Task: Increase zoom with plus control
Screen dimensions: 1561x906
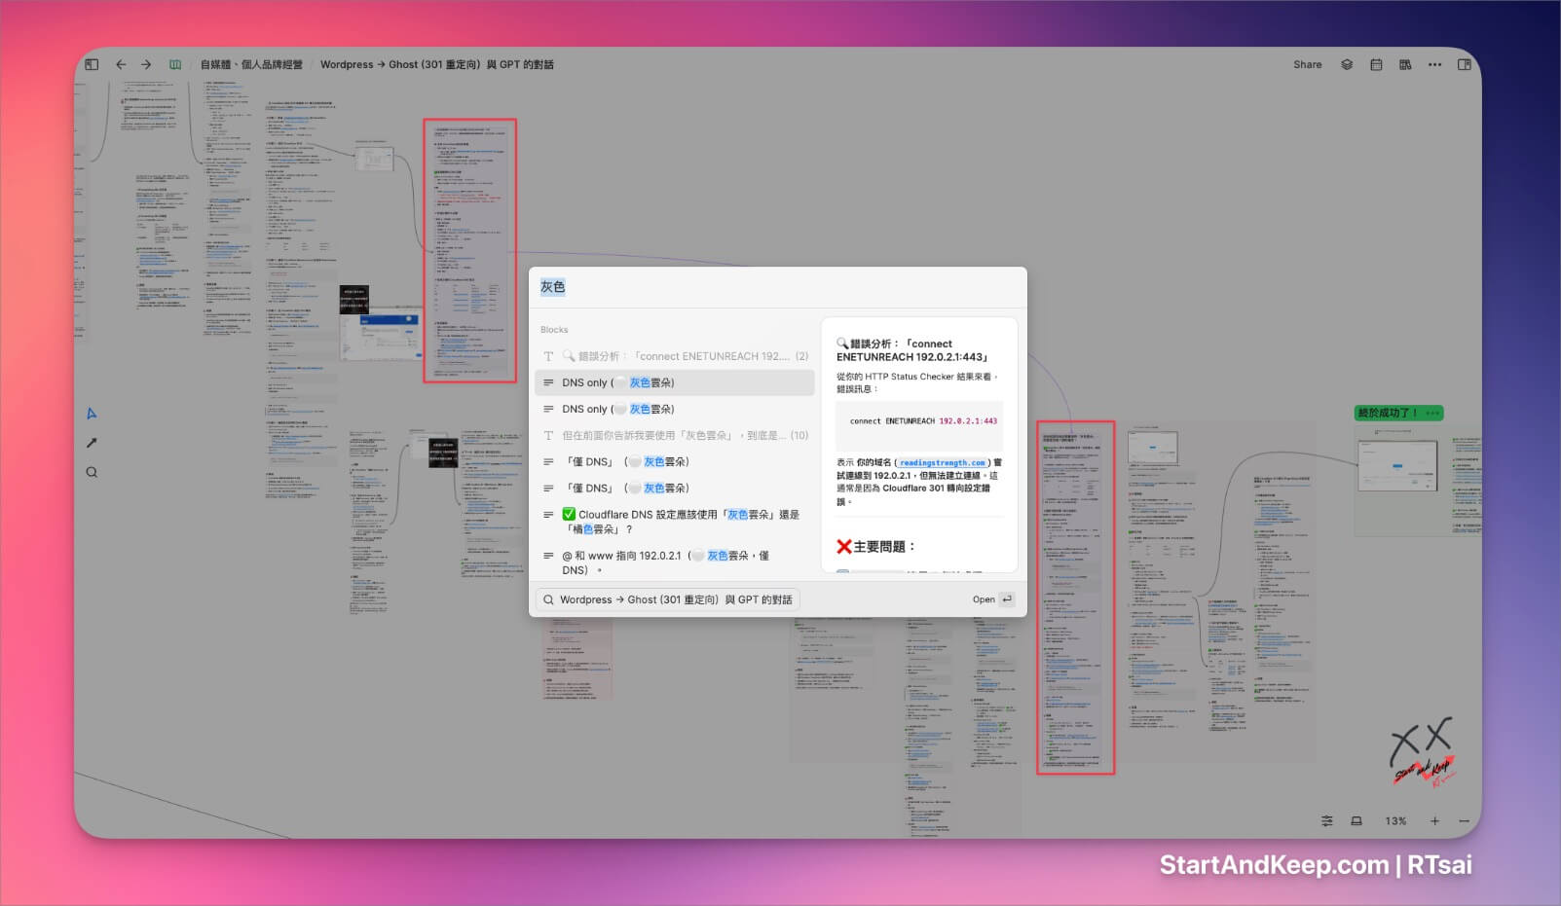Action: point(1434,820)
